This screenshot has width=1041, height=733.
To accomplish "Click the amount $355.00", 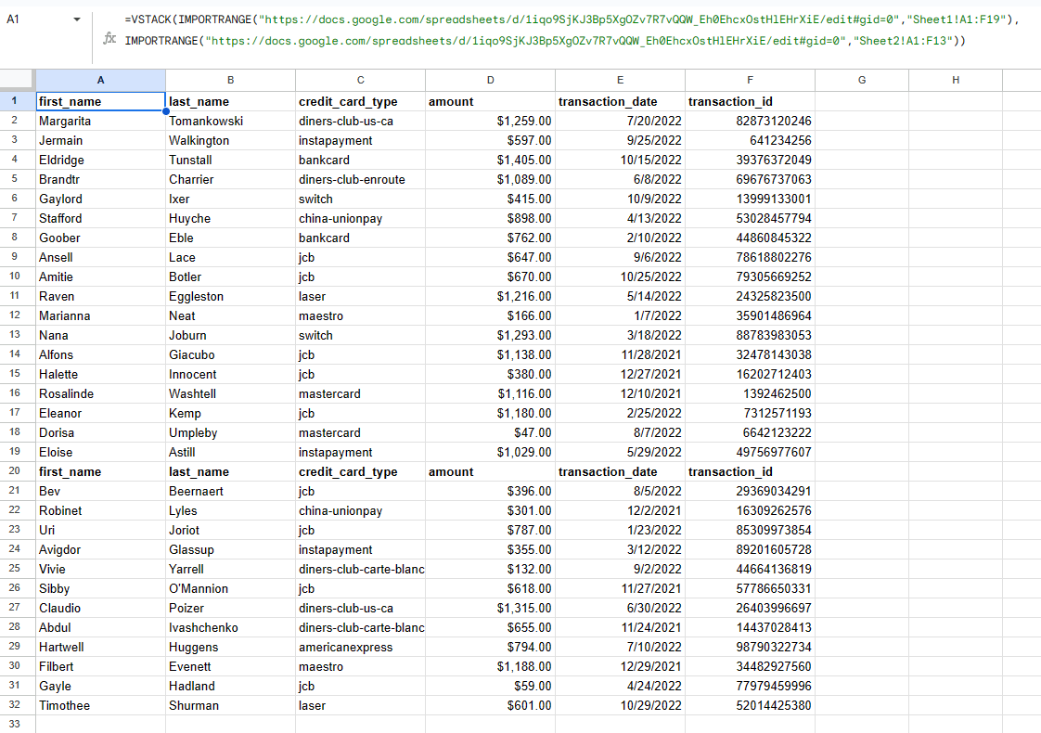I will [490, 549].
